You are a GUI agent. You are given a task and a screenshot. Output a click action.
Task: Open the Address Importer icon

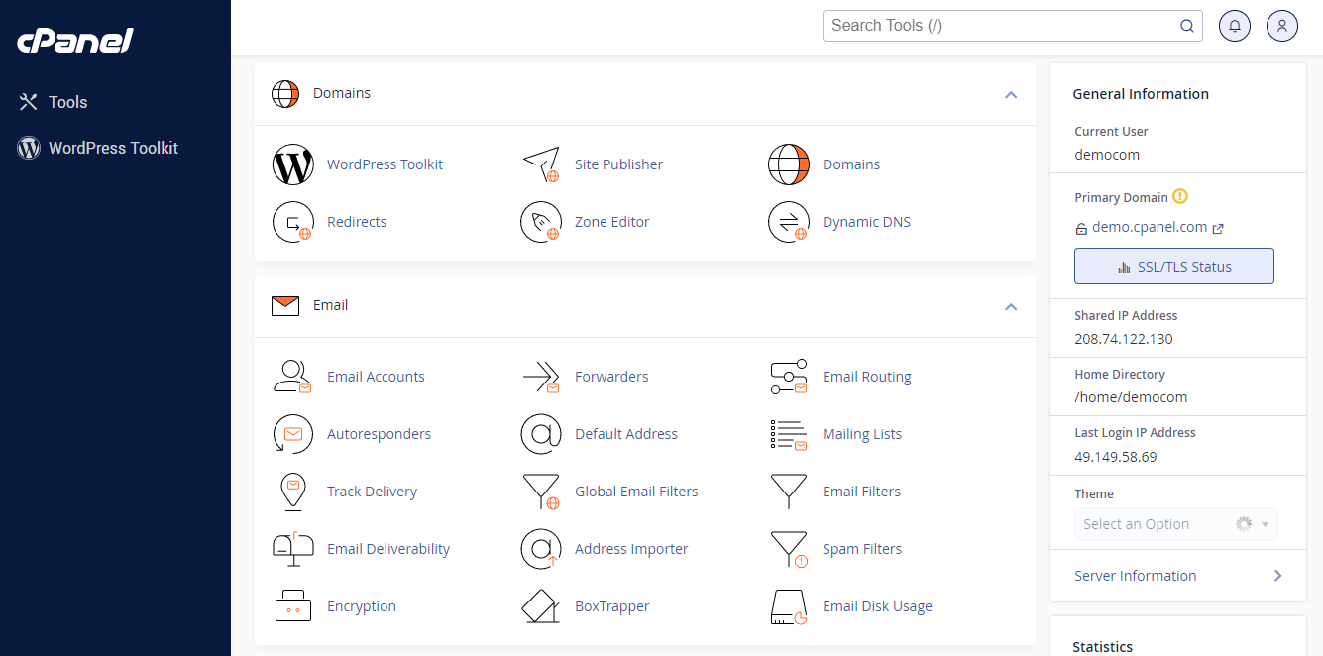pos(541,548)
